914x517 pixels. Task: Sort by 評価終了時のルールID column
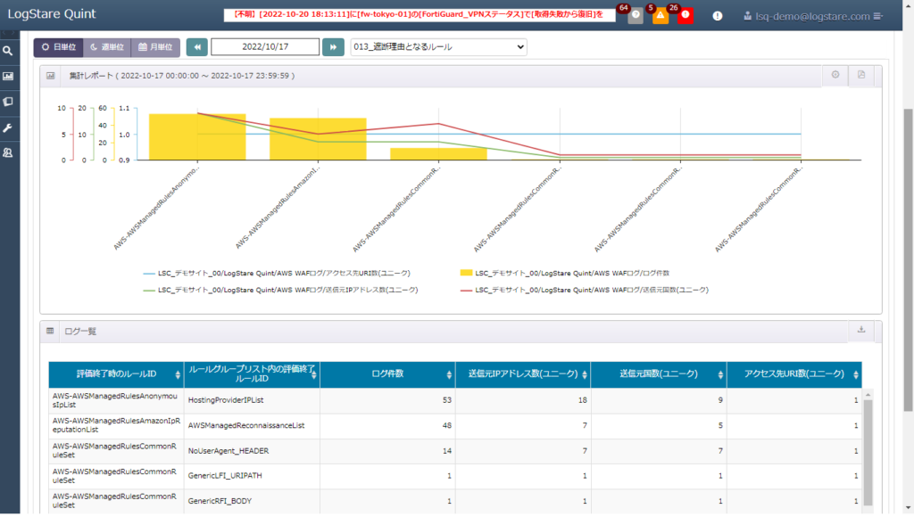[116, 374]
